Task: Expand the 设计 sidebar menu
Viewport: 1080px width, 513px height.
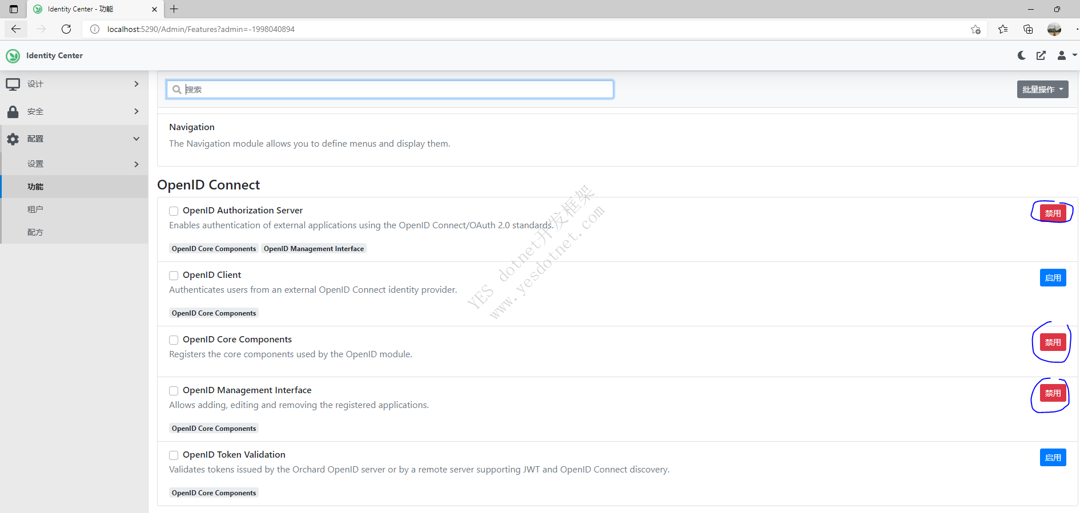Action: [x=74, y=84]
